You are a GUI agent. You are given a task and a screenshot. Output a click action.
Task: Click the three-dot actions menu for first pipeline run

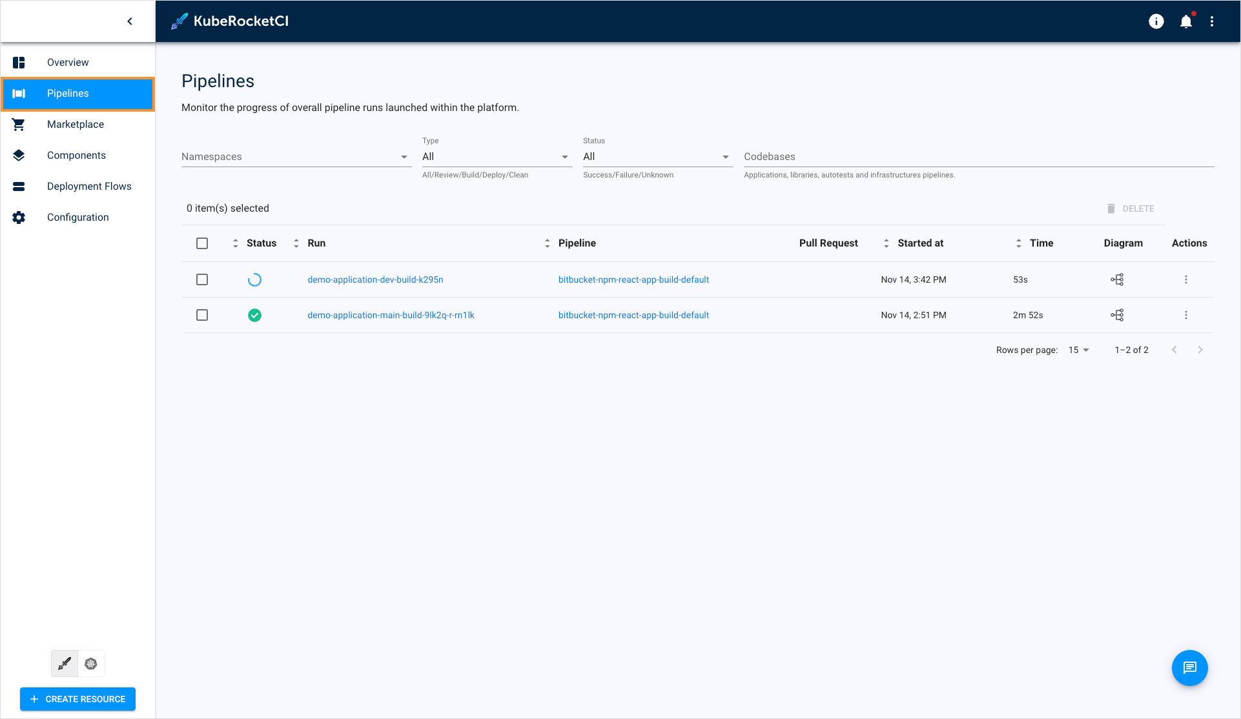click(1186, 279)
